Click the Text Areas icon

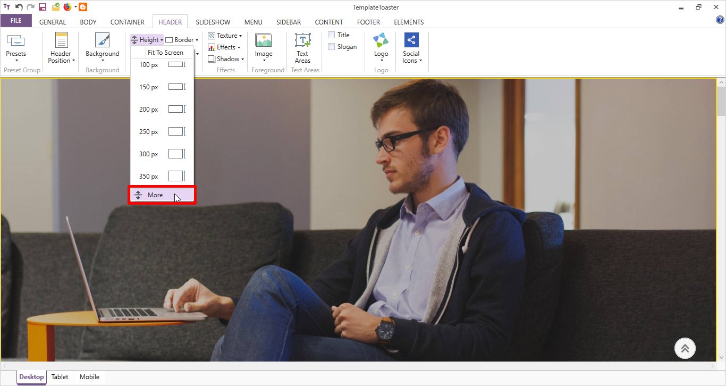pos(302,41)
